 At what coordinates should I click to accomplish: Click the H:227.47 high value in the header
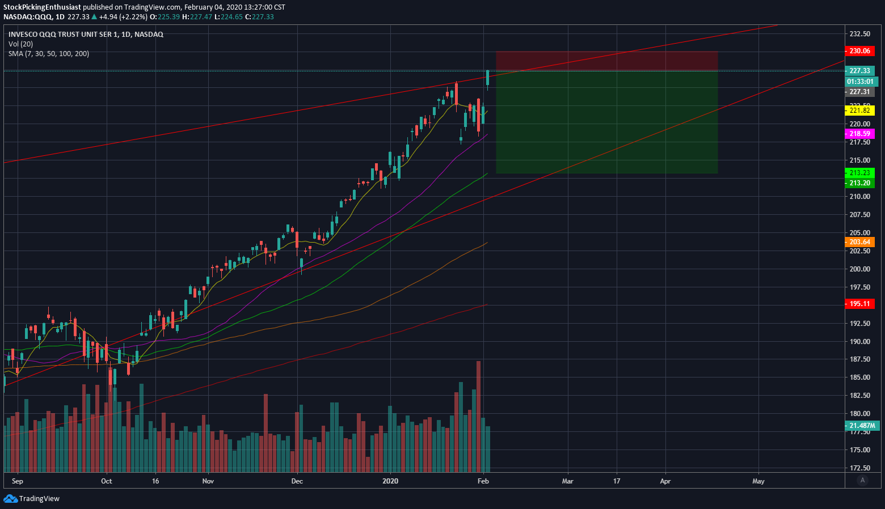[x=197, y=17]
